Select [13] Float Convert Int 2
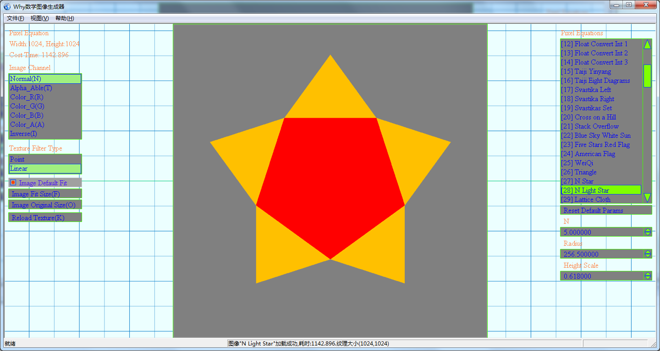This screenshot has height=351, width=660. [x=601, y=53]
